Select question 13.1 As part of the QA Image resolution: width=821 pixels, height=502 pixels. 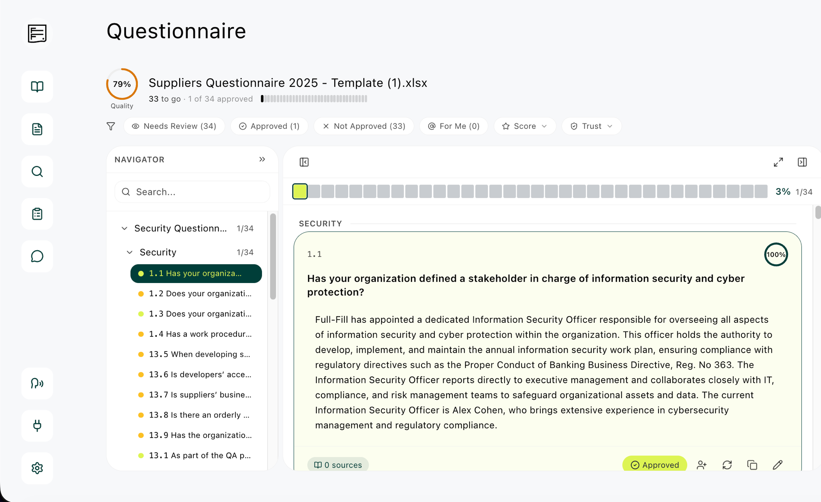(x=196, y=455)
